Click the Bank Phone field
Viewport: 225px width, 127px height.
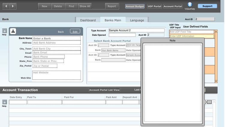coord(49,57)
